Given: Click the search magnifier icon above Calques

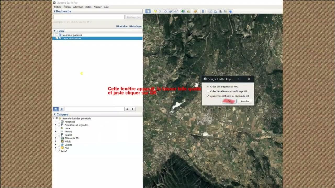Looking at the screenshot, I should click(56, 109).
